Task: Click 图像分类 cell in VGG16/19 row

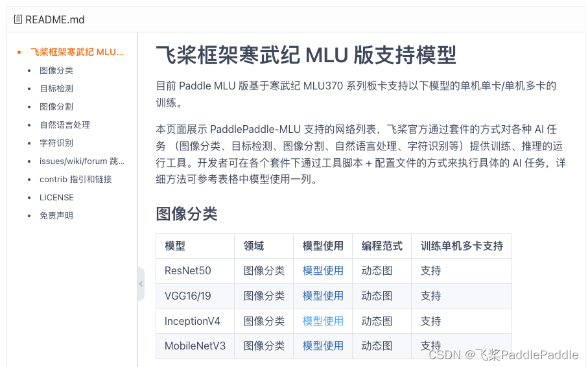Action: click(264, 296)
